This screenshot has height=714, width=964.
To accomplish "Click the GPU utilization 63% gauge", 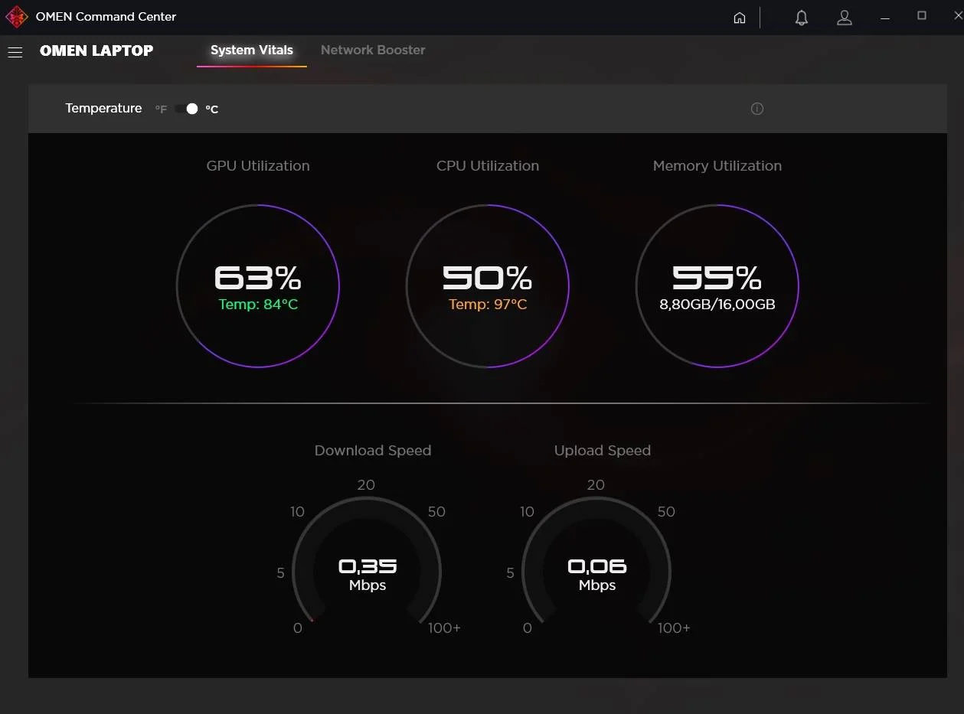I will click(x=258, y=285).
